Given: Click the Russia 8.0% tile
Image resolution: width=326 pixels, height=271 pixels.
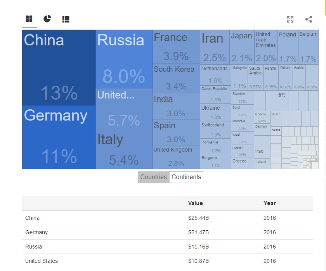Looking at the screenshot, I should point(124,59).
